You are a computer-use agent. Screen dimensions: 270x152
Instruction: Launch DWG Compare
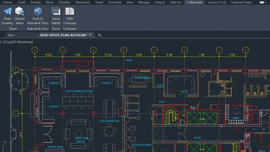70,16
